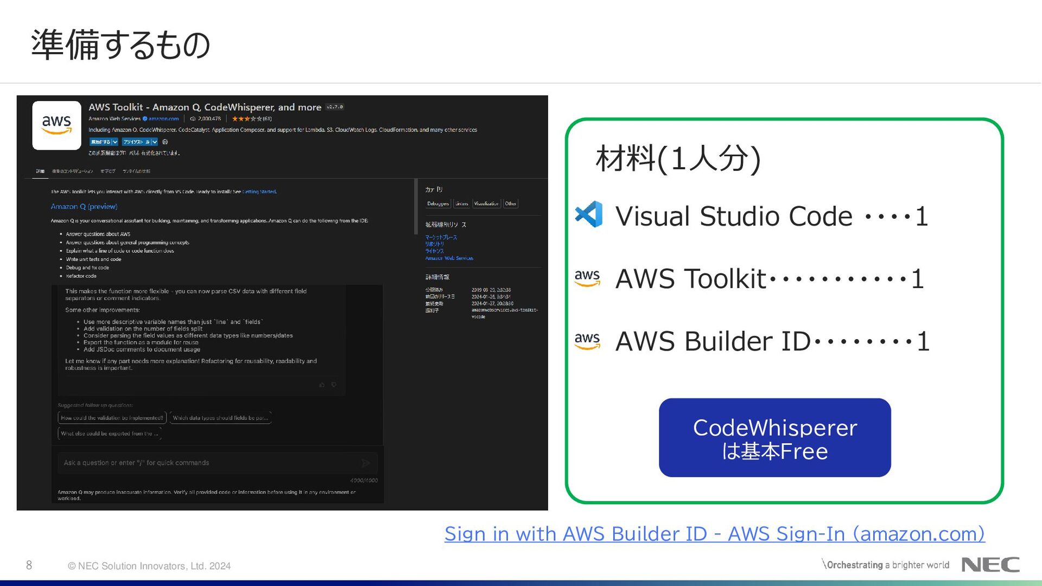Open the repository (リポジトリ) resource link
Viewport: 1042px width, 586px height.
[435, 244]
